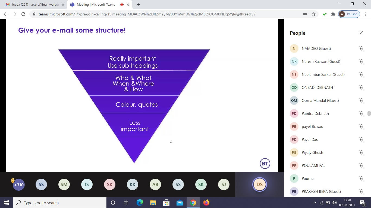Select the DS presenter avatar
The height and width of the screenshot is (208, 371).
pyautogui.click(x=259, y=184)
